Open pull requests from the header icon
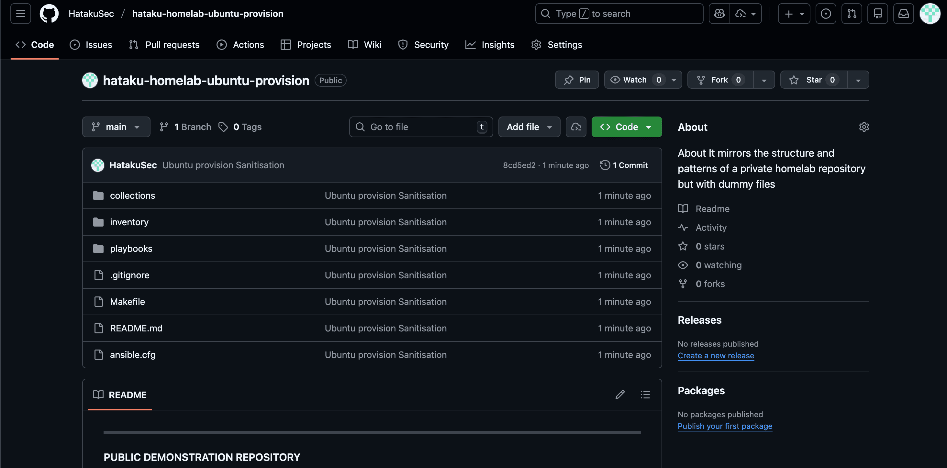This screenshot has height=468, width=947. click(x=852, y=14)
